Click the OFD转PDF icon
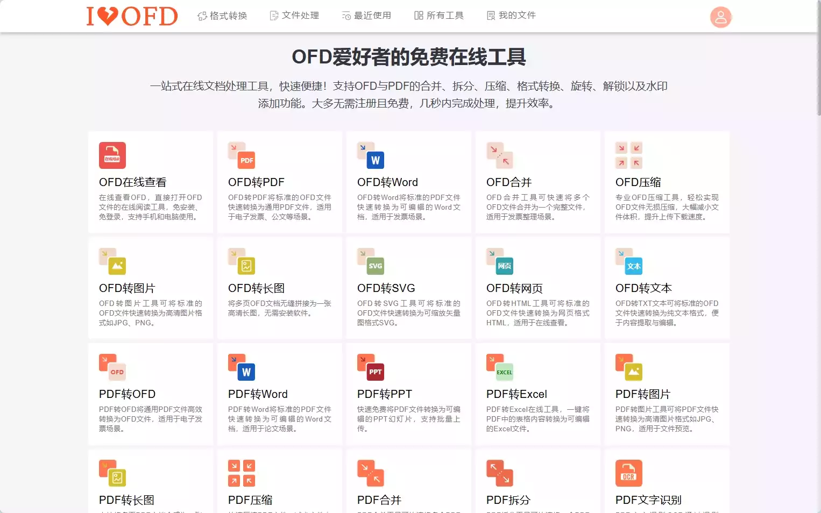821x513 pixels. click(242, 155)
